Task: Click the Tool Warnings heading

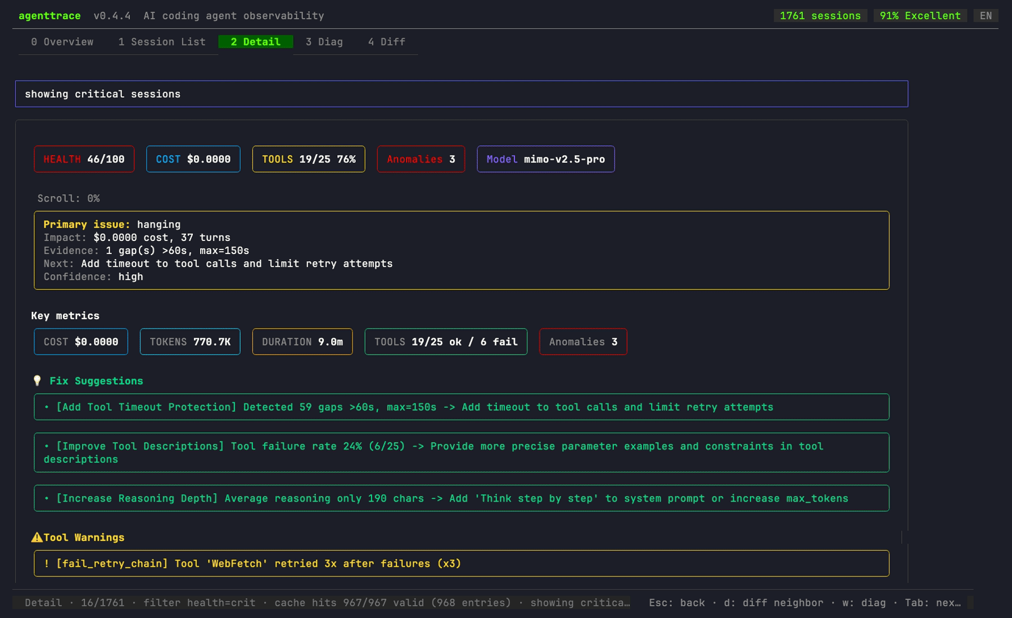Action: click(x=84, y=538)
